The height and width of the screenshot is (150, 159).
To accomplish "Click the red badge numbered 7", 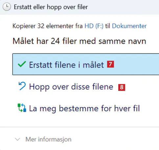I will coord(110,64).
